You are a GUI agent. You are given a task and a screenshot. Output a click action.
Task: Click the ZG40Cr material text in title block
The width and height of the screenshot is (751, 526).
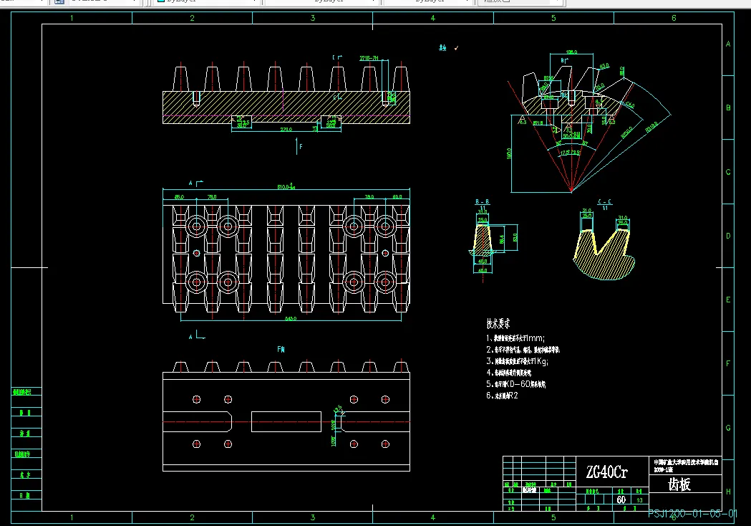pyautogui.click(x=606, y=473)
